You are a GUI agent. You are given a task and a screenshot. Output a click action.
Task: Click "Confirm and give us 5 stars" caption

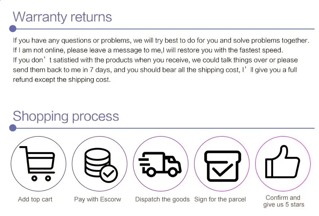(x=283, y=201)
